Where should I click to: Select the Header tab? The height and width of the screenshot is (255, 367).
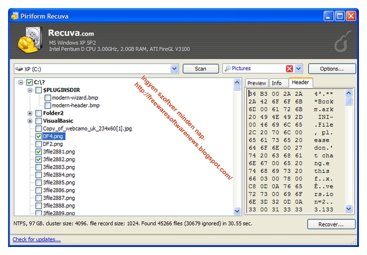300,82
